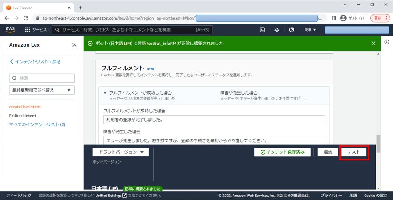Open Cookie settings in footer
This screenshot has width=393, height=200.
[x=375, y=196]
